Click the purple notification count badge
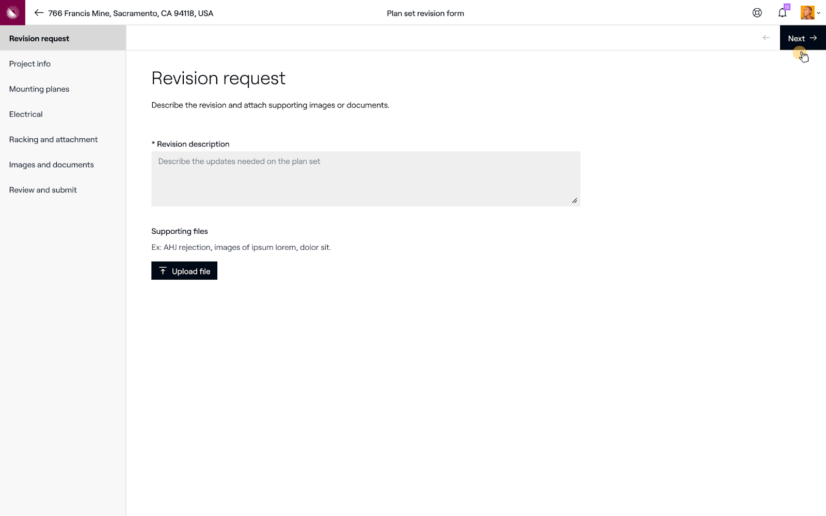The width and height of the screenshot is (826, 516). tap(787, 7)
